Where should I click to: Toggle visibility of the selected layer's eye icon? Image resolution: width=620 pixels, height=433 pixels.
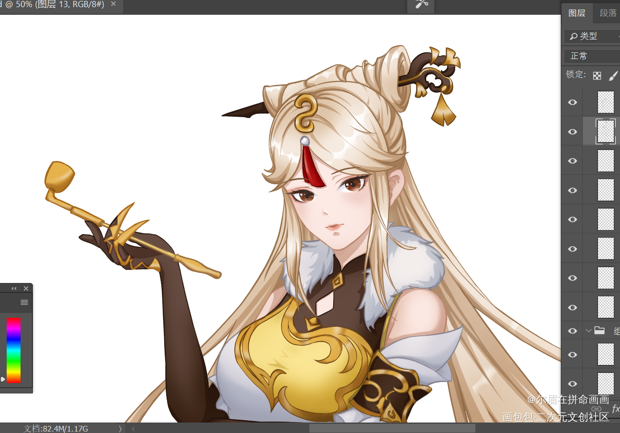click(x=572, y=131)
